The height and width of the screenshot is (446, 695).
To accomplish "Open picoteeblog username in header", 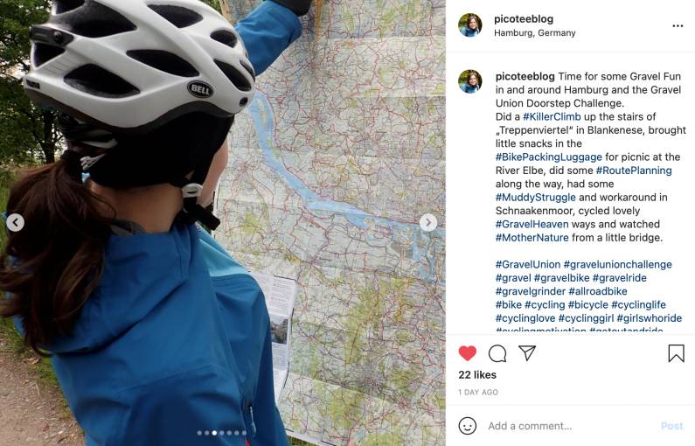I will 524,19.
